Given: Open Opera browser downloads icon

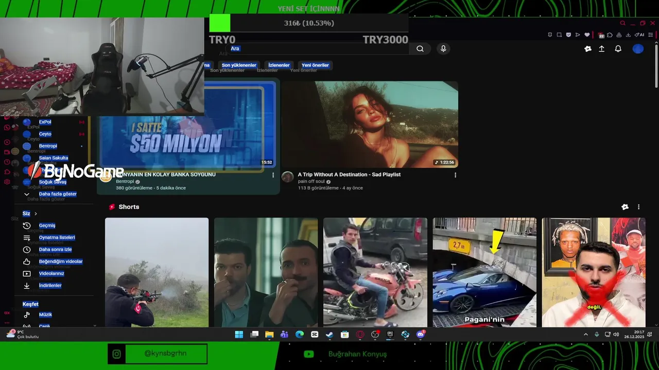Looking at the screenshot, I should (x=628, y=35).
